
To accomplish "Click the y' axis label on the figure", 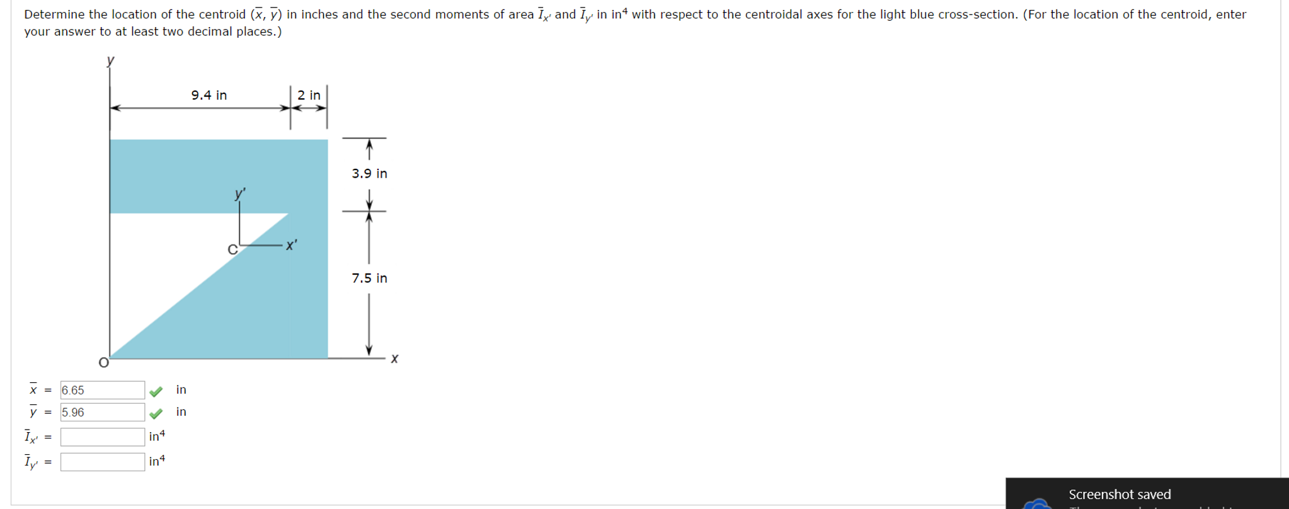I will (238, 195).
